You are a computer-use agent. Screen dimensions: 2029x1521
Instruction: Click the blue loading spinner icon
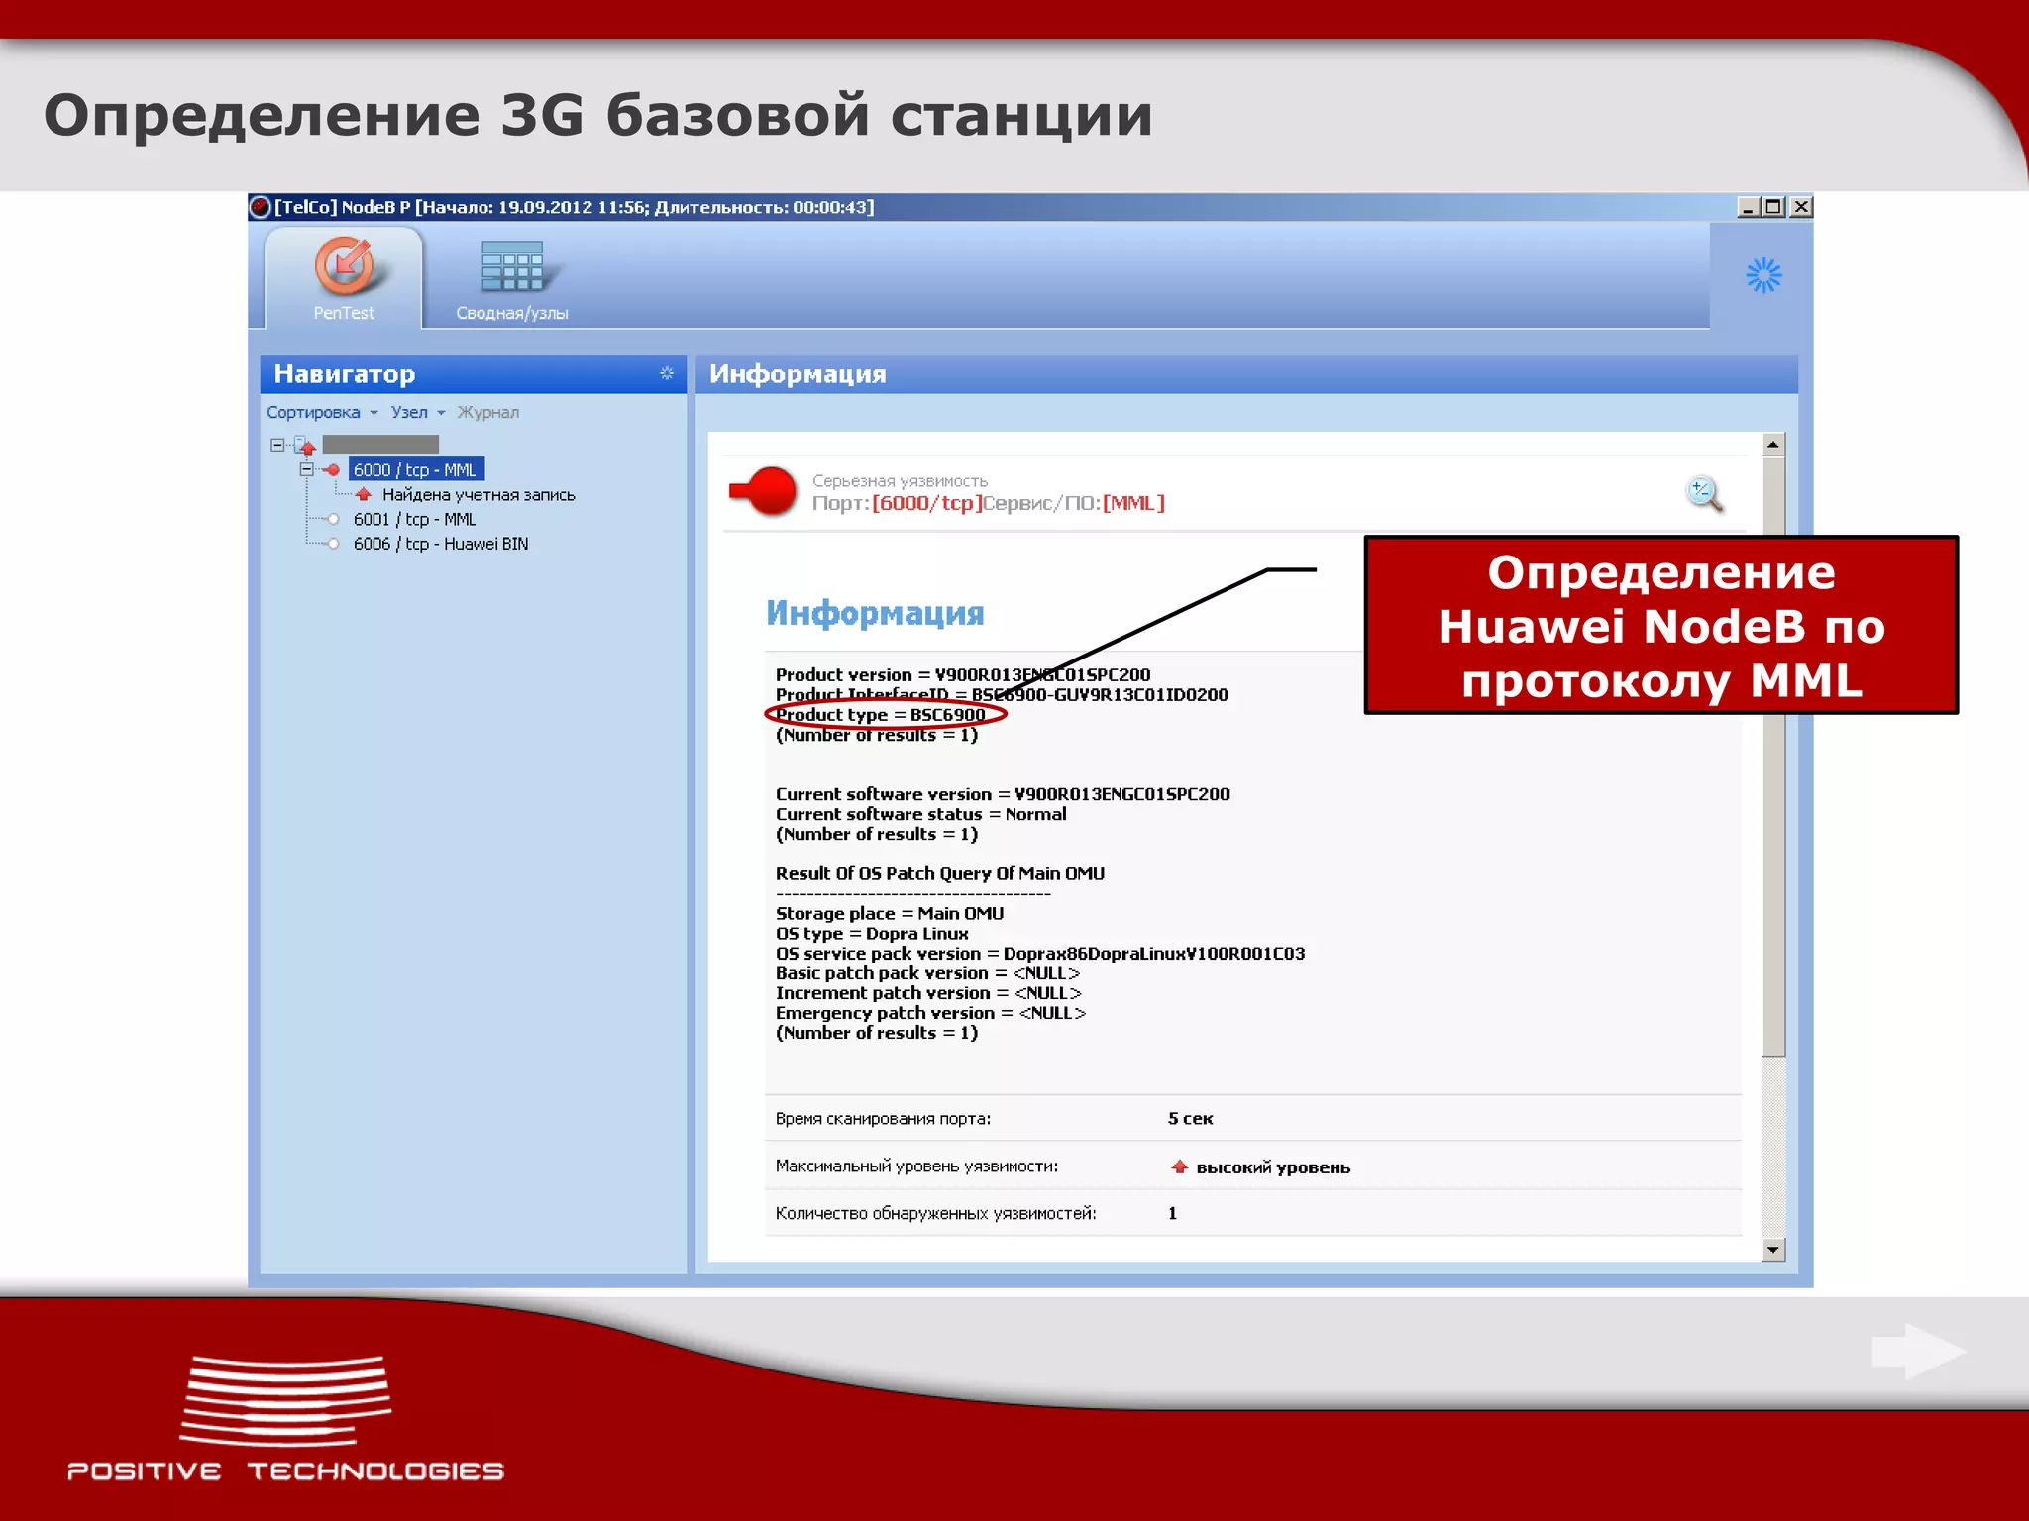(1762, 275)
